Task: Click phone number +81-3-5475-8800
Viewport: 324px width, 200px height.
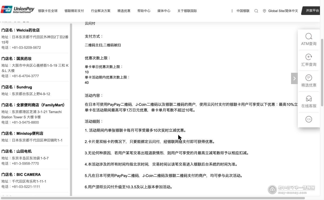Action: 25,122
